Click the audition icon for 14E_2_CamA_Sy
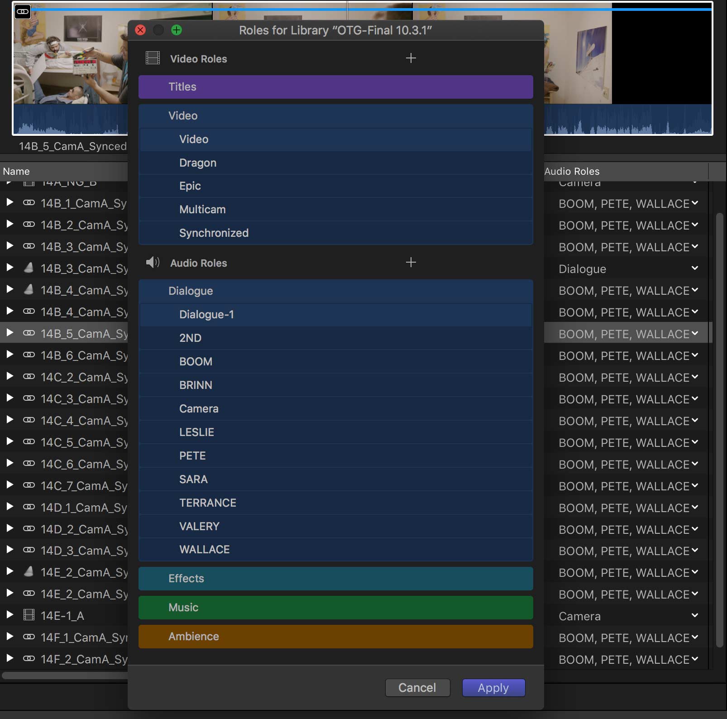Screen dimensions: 727x719 point(29,571)
